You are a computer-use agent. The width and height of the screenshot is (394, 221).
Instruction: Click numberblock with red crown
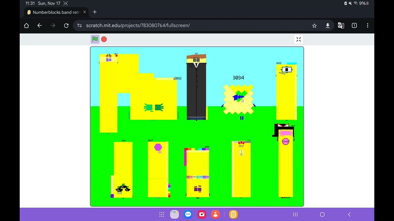[x=241, y=169]
